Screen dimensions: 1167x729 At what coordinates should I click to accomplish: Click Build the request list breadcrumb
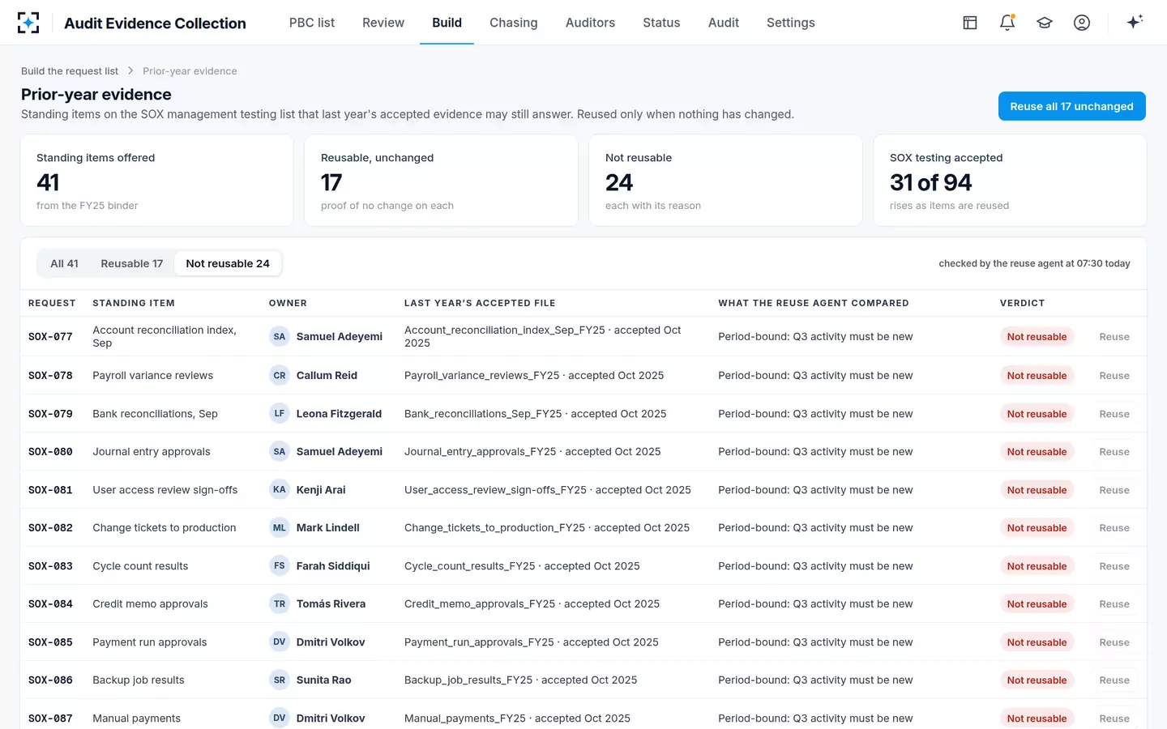pos(70,71)
